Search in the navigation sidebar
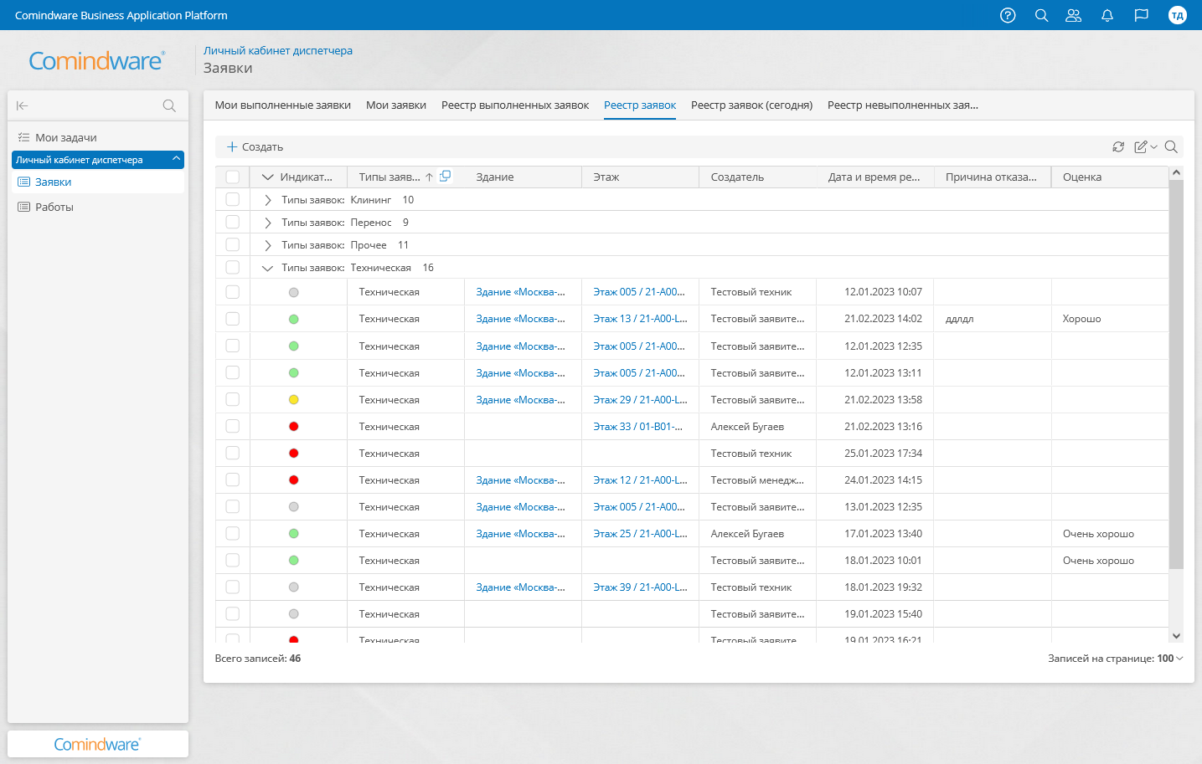The height and width of the screenshot is (764, 1202). coord(169,105)
